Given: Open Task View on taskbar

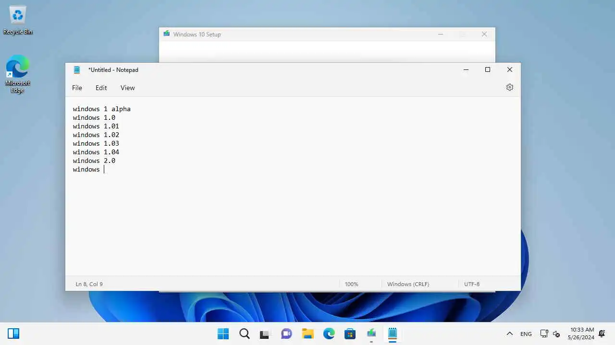Looking at the screenshot, I should pos(265,333).
